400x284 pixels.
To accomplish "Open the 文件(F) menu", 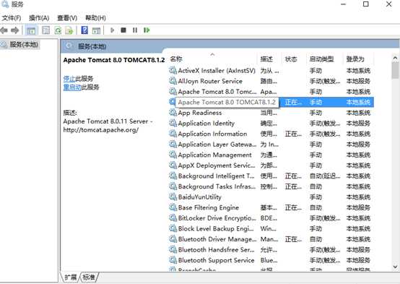I will [x=12, y=18].
